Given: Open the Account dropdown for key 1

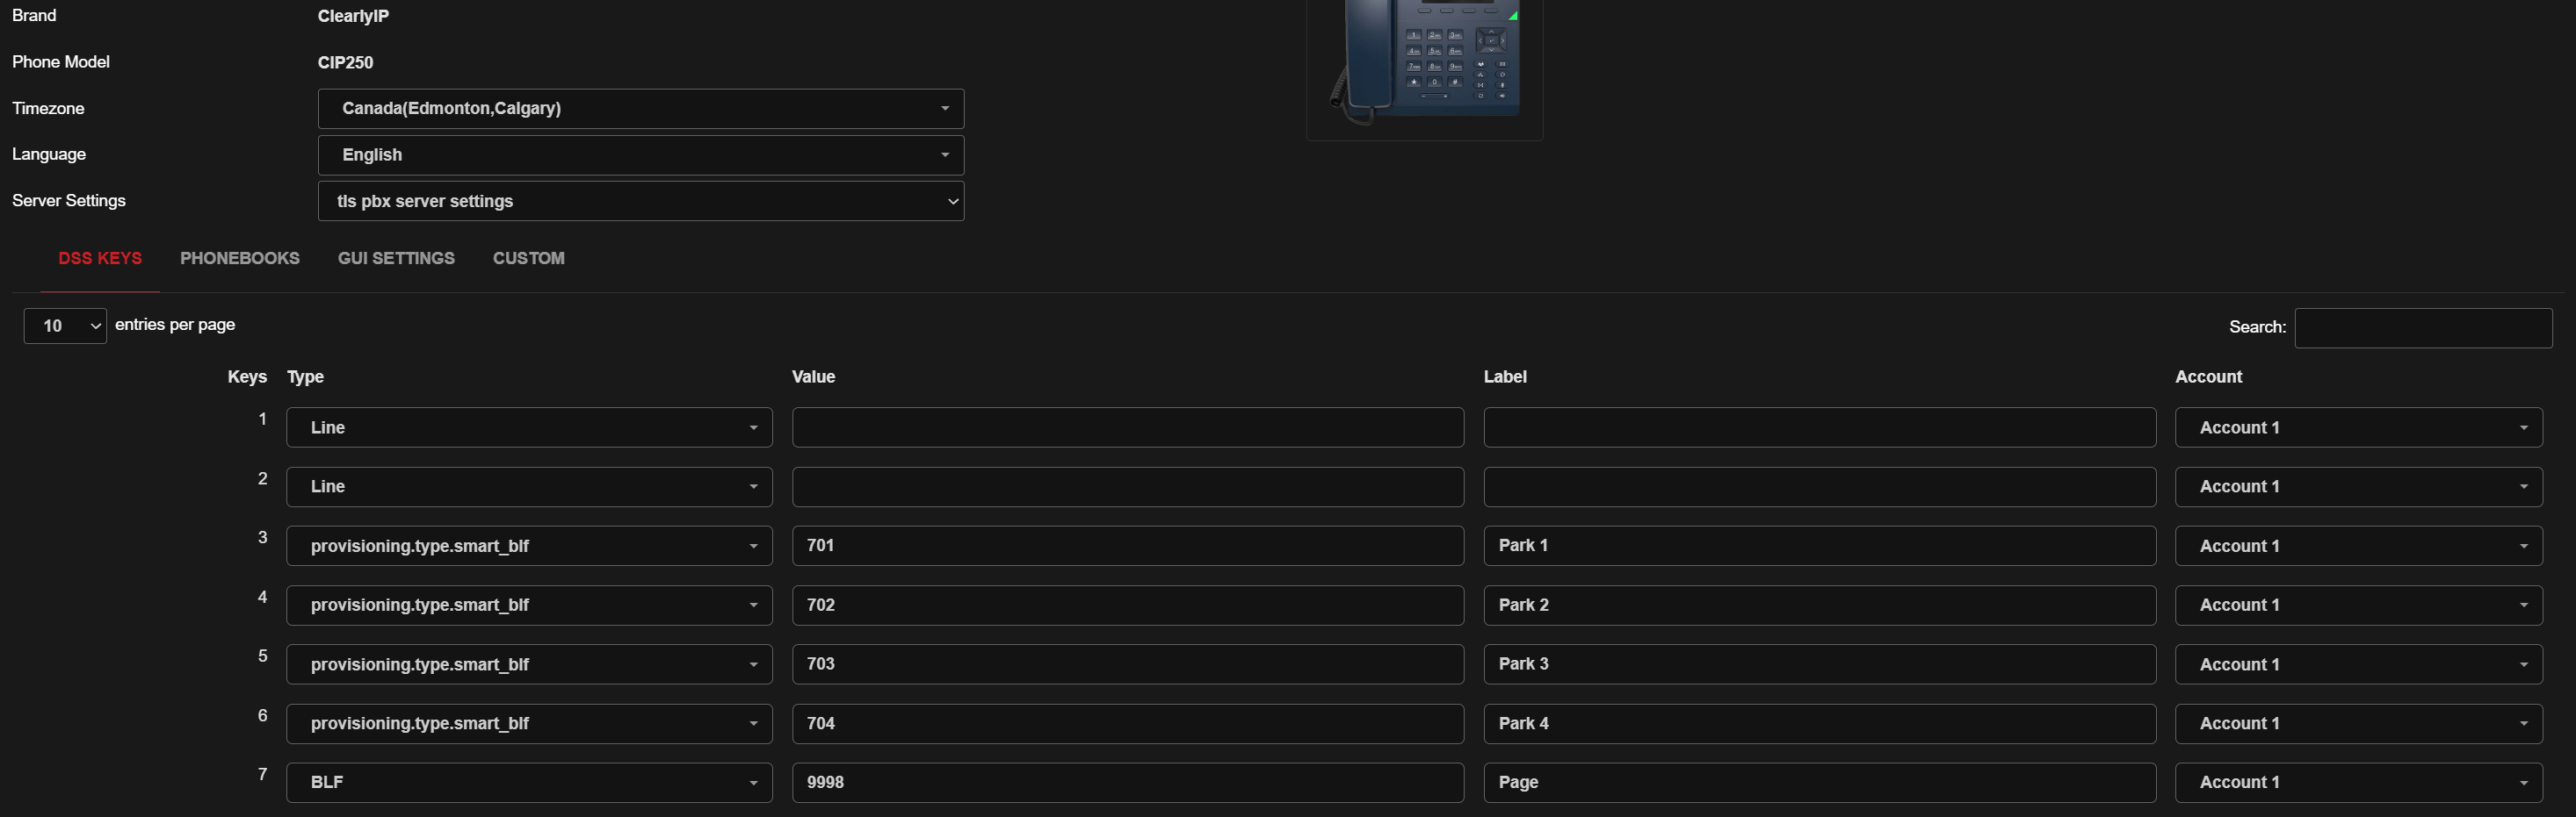Looking at the screenshot, I should point(2358,427).
